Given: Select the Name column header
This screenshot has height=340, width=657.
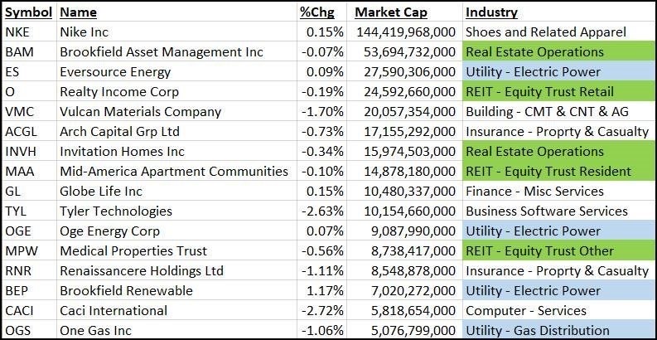Looking at the screenshot, I should [78, 12].
